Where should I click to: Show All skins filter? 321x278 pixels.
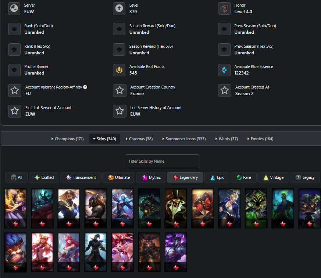tap(17, 177)
